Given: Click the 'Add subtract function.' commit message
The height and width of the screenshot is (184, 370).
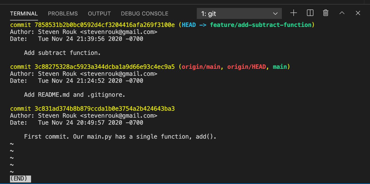Looking at the screenshot, I should click(x=62, y=53).
